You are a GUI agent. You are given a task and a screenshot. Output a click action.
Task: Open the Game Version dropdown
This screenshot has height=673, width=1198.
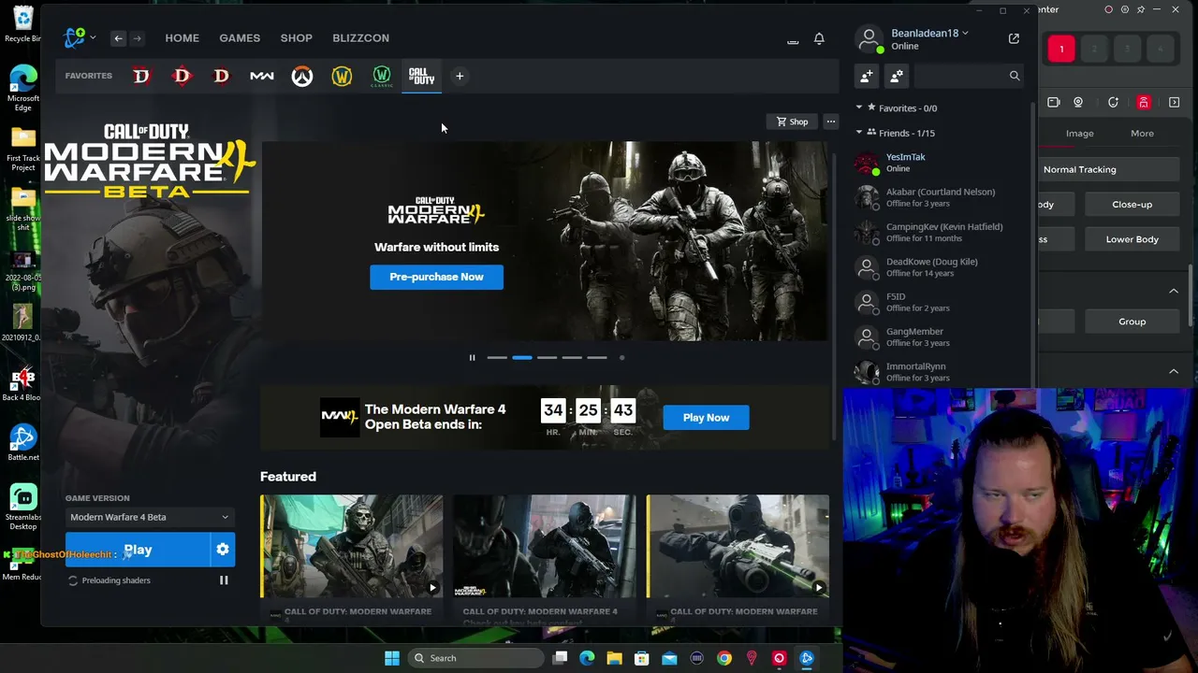tap(150, 517)
